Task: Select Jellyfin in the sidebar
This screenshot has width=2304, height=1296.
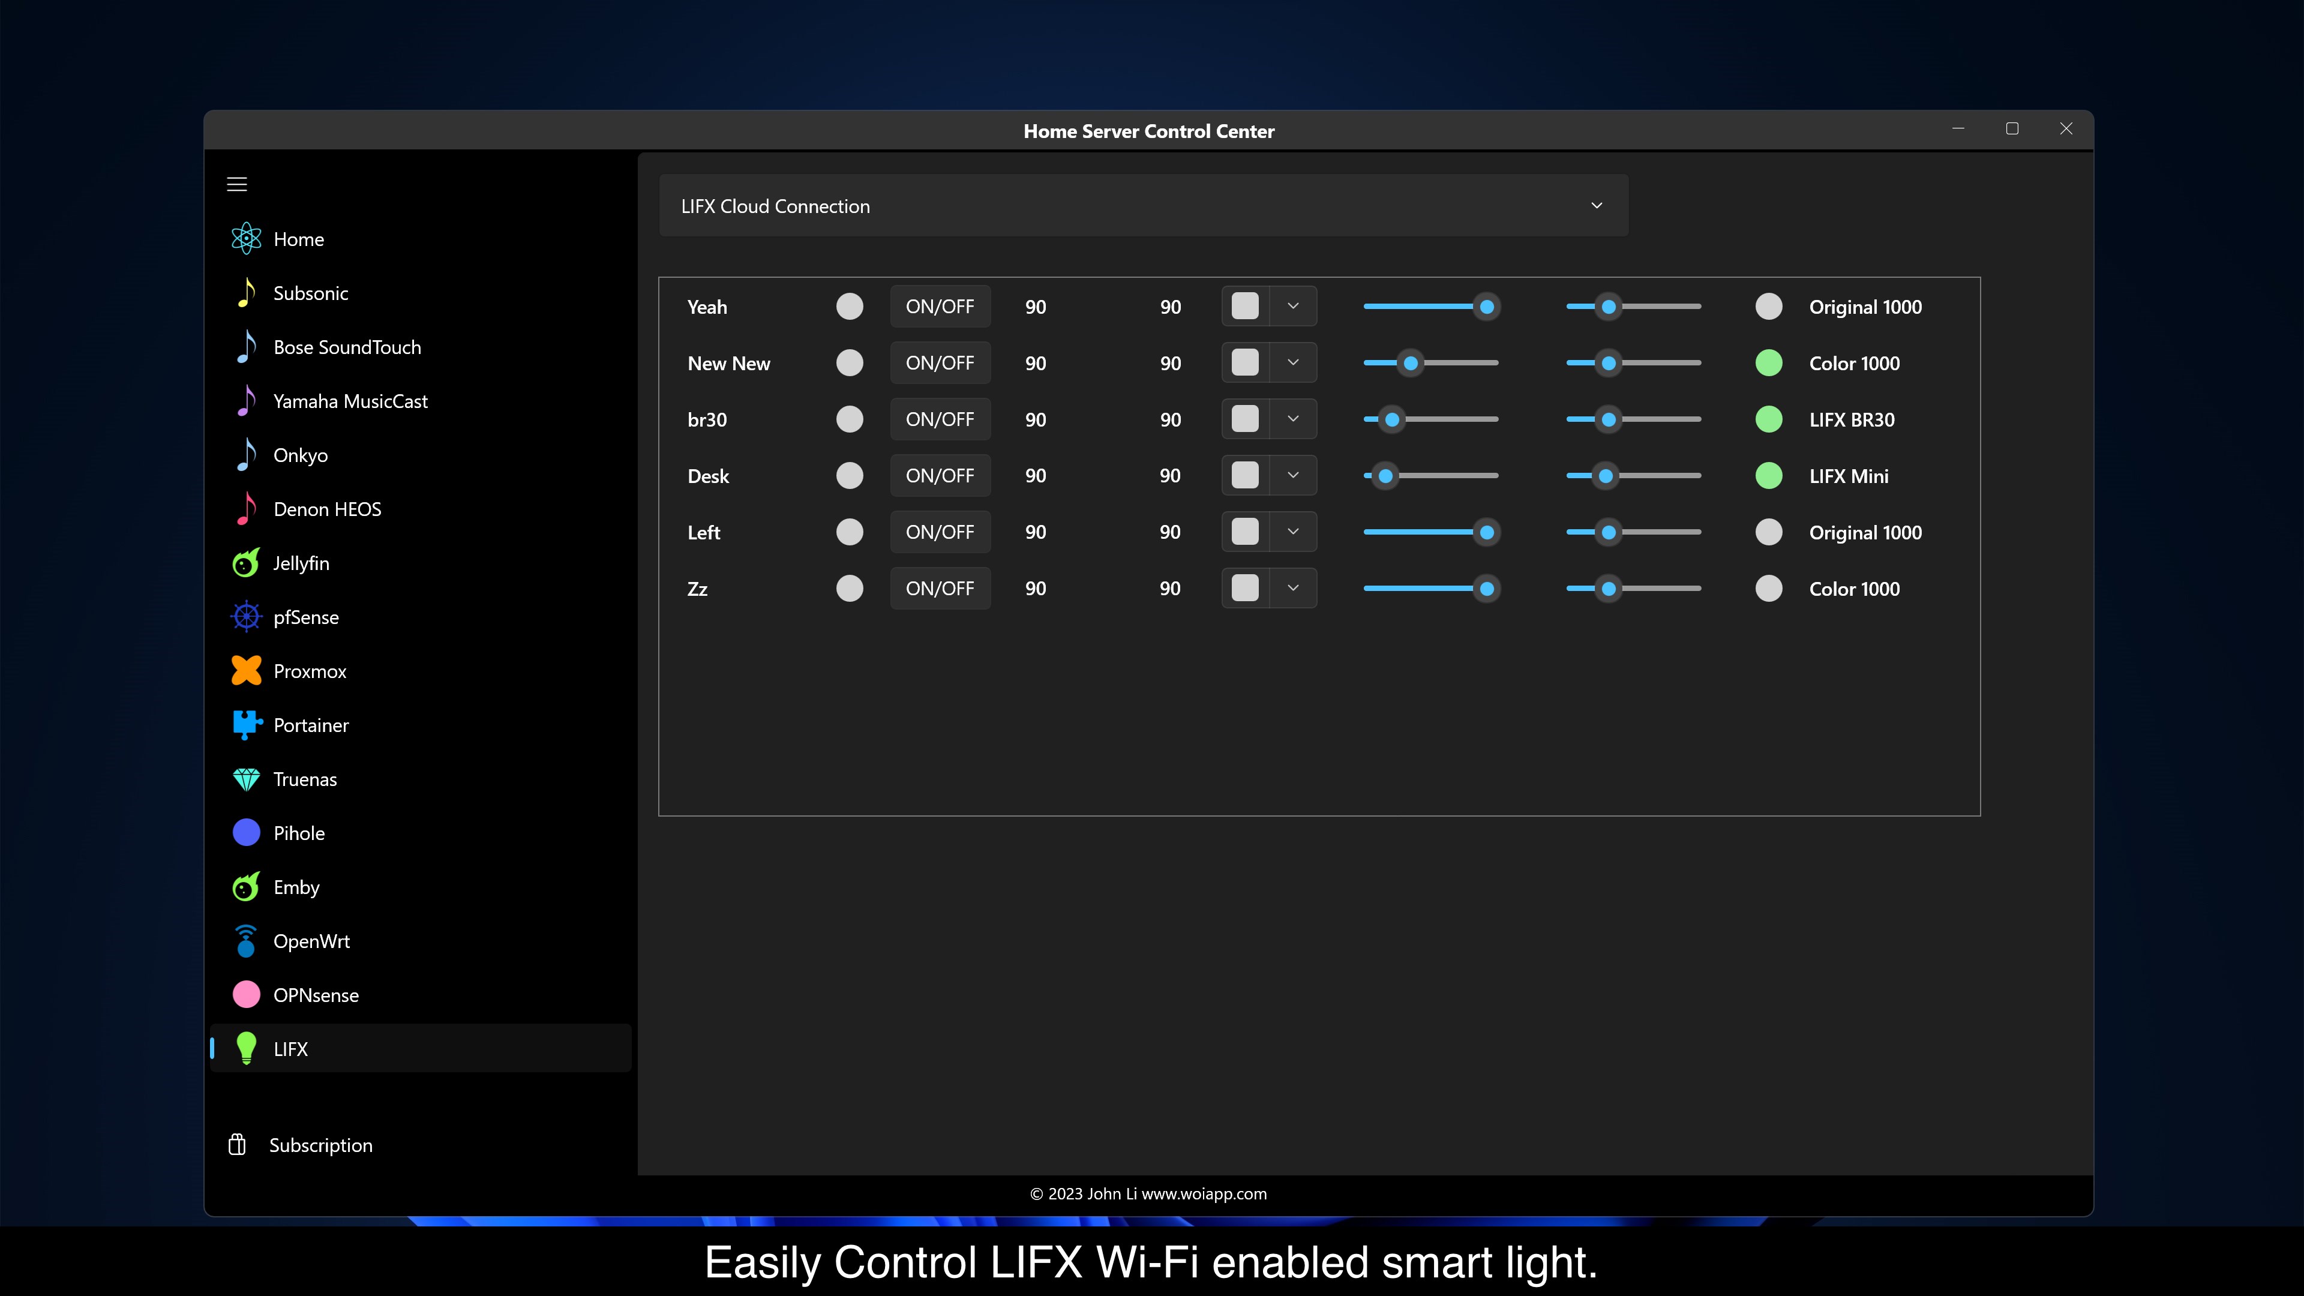Action: [x=301, y=563]
